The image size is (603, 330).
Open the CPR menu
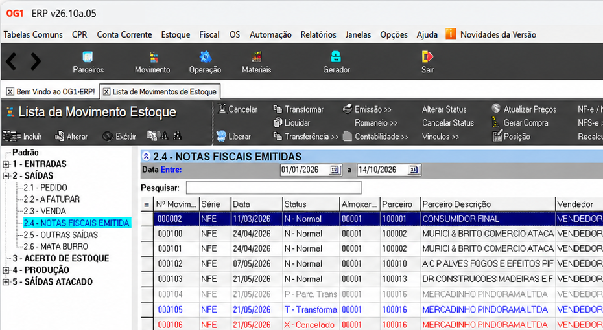(x=80, y=34)
